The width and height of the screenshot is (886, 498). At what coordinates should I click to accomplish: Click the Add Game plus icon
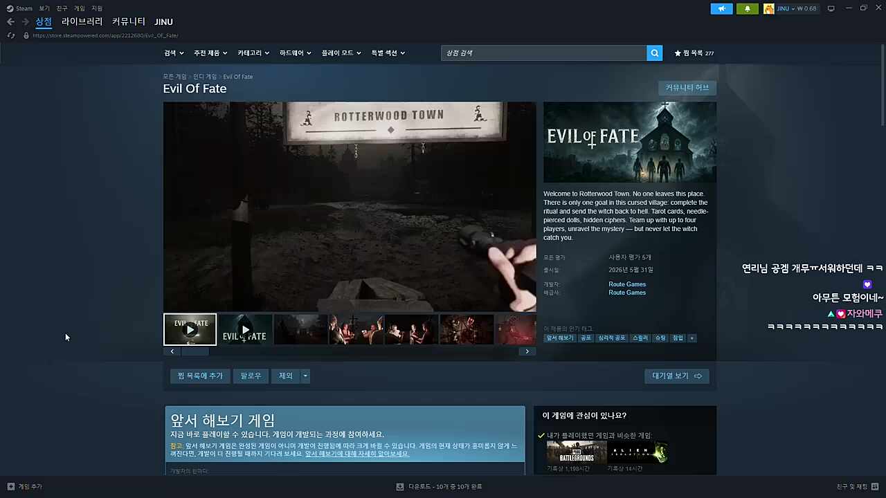click(x=10, y=486)
